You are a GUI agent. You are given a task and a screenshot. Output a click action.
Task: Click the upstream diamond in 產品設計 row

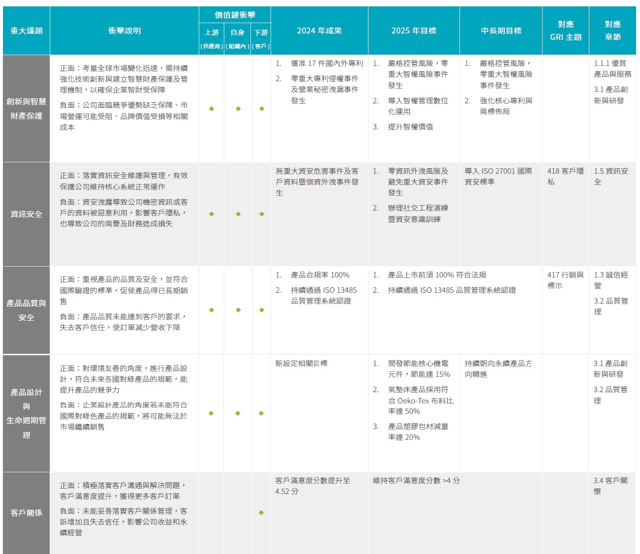(212, 413)
